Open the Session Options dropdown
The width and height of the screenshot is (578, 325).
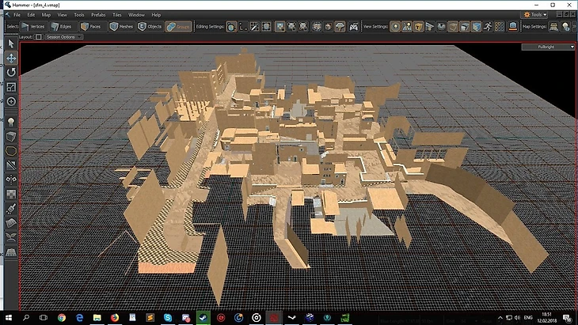point(65,37)
